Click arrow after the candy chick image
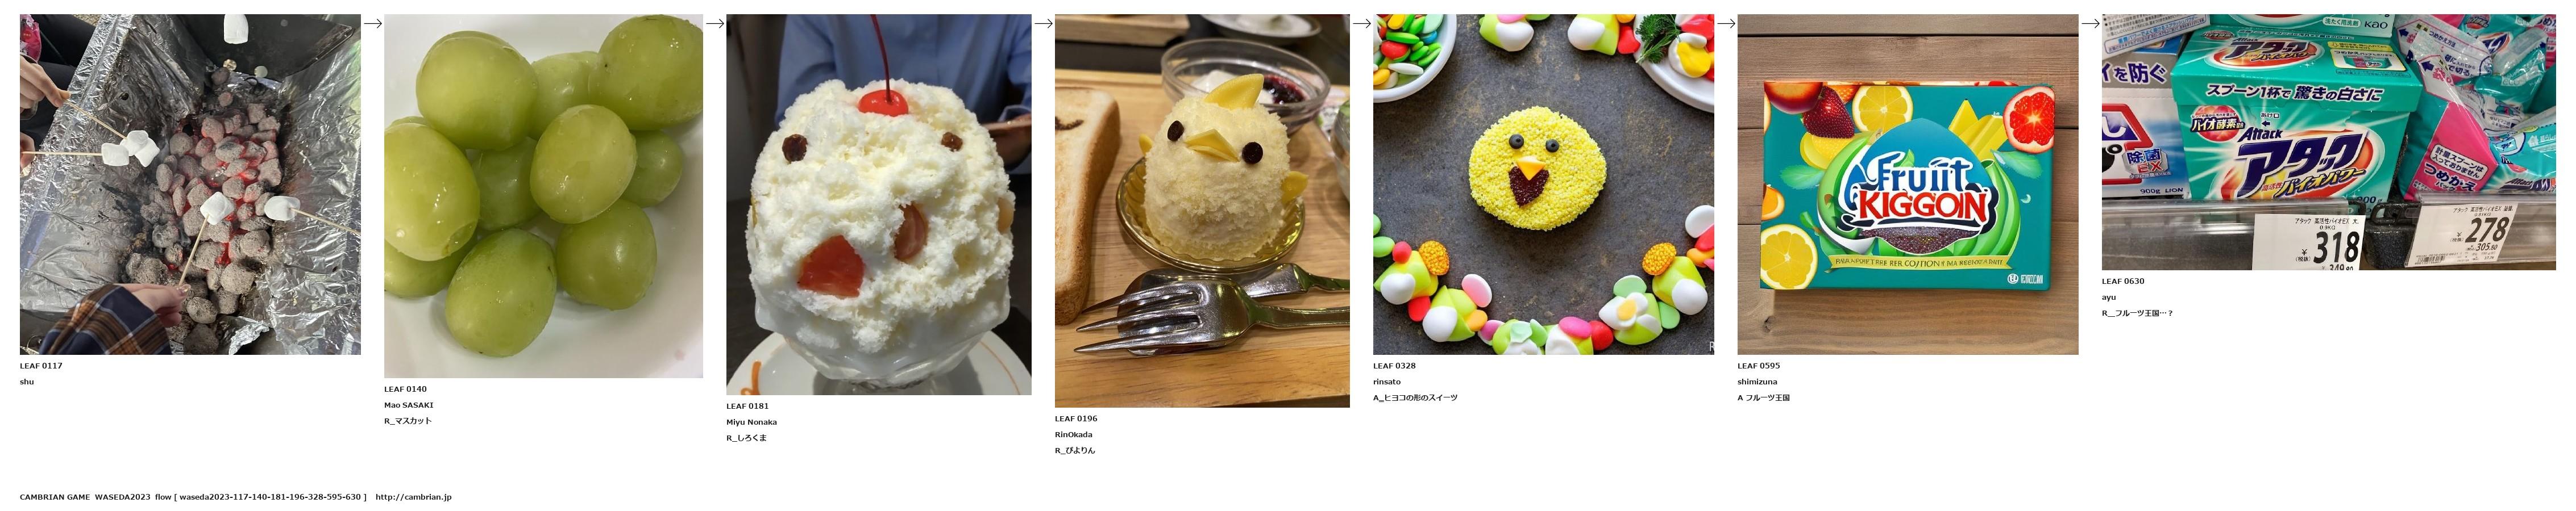 [1725, 24]
